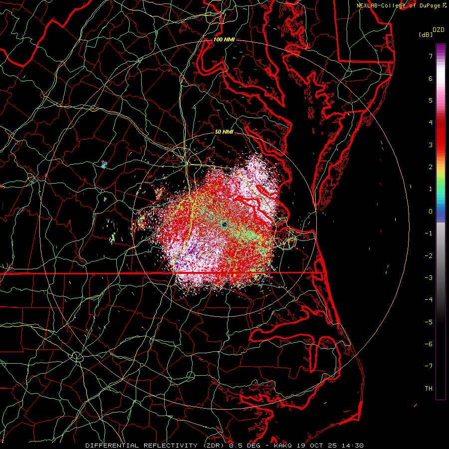Click the DZD product label above the color scale

point(439,30)
